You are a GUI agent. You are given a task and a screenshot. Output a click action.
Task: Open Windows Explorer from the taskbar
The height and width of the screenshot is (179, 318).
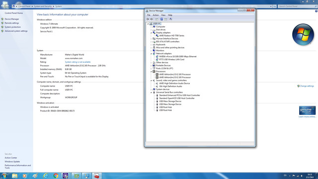pos(14,176)
